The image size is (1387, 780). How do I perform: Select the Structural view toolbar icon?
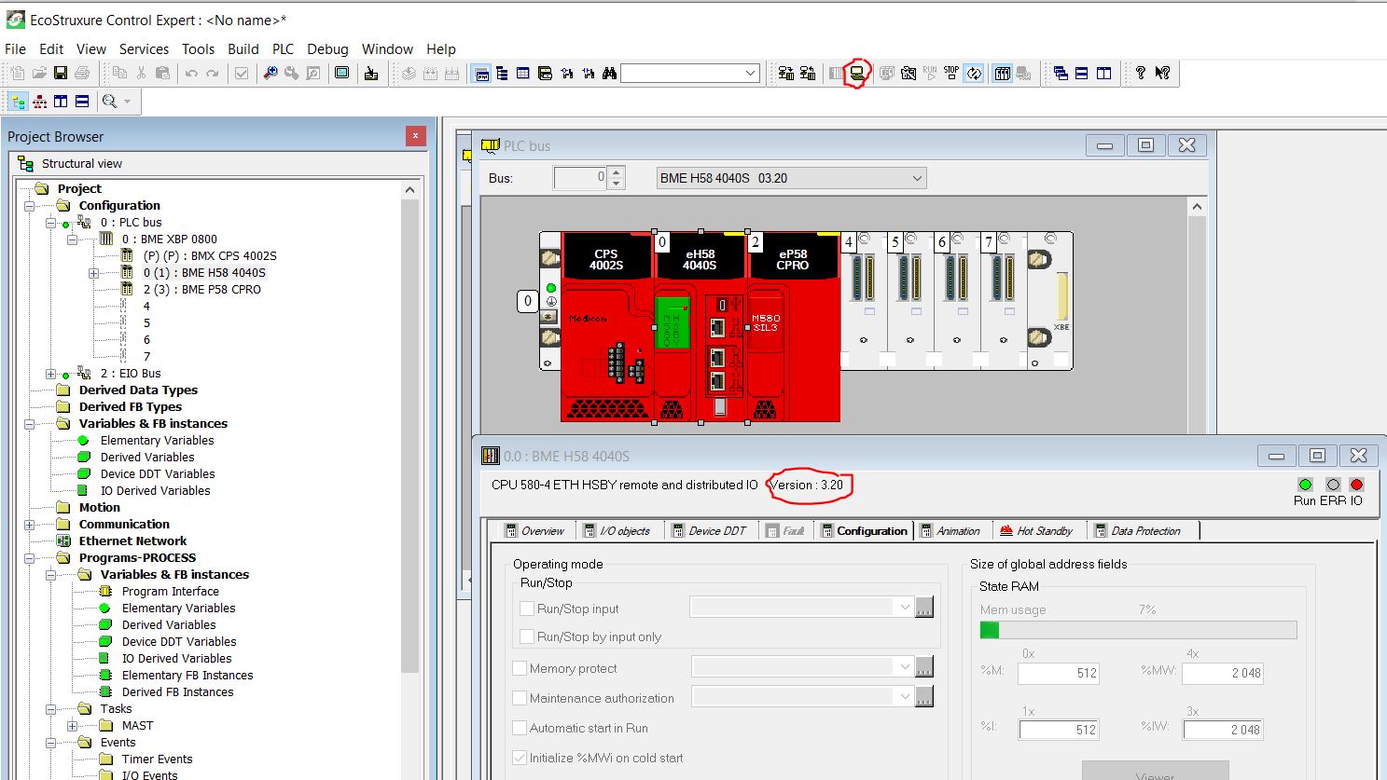18,101
